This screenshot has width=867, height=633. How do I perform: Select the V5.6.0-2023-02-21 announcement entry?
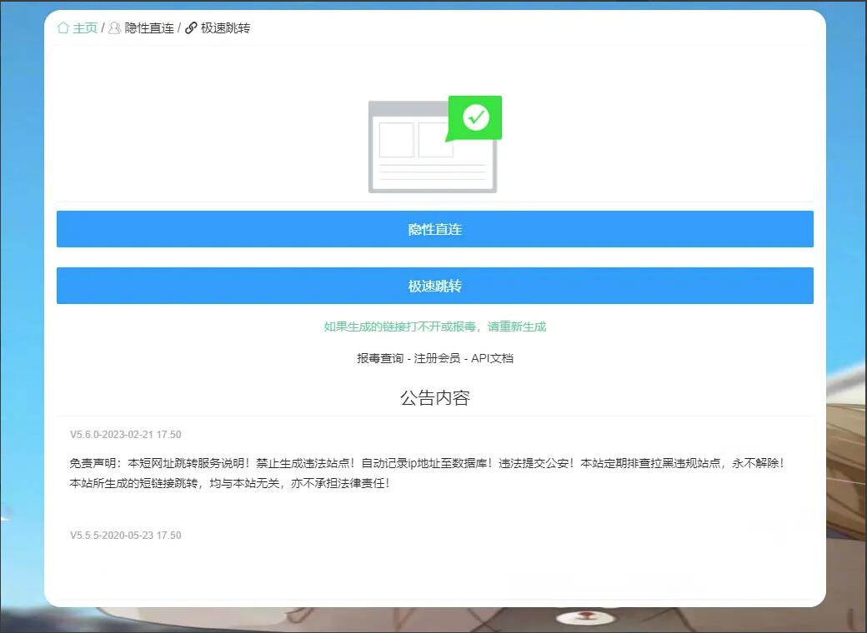click(x=125, y=435)
